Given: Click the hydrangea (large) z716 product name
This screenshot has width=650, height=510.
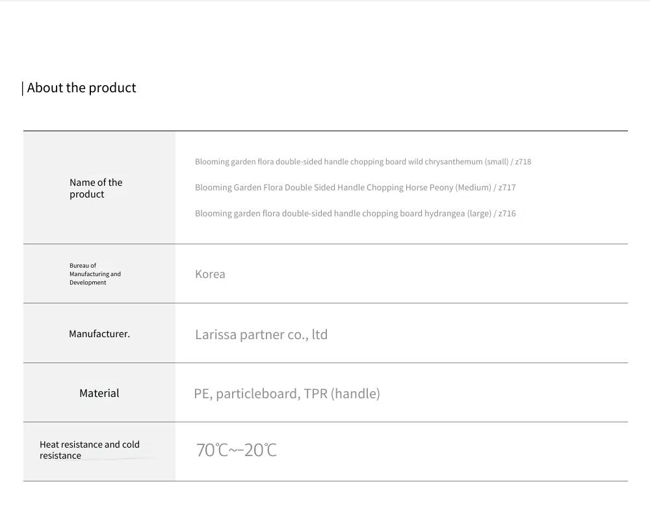Looking at the screenshot, I should pos(356,213).
